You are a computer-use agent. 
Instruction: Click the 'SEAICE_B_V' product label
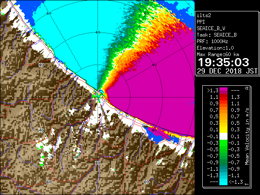point(211,28)
